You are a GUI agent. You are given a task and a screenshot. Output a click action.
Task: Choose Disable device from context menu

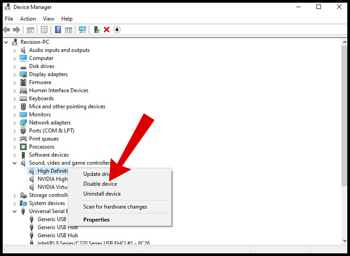click(x=120, y=184)
